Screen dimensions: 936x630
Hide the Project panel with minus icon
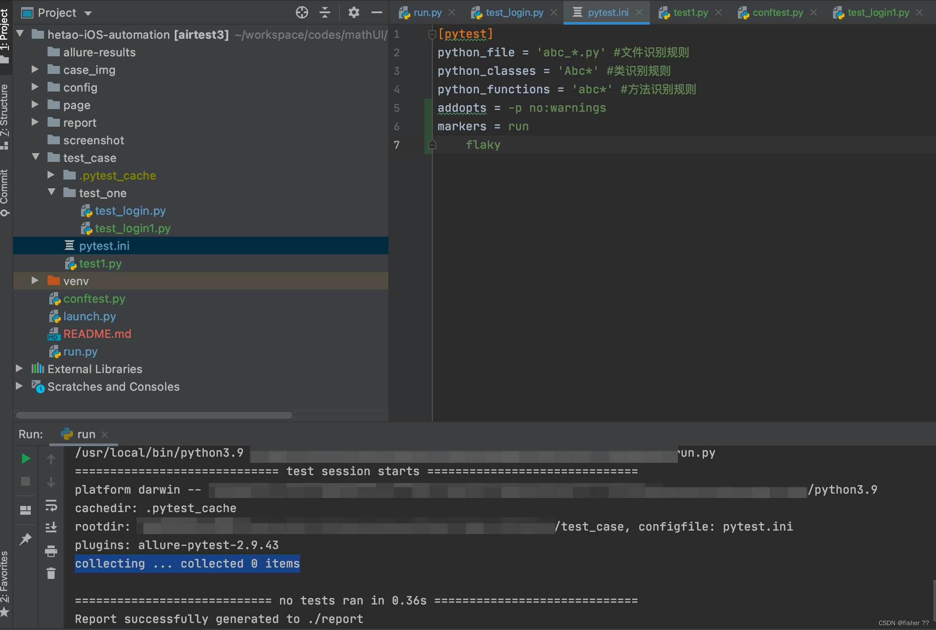[376, 12]
